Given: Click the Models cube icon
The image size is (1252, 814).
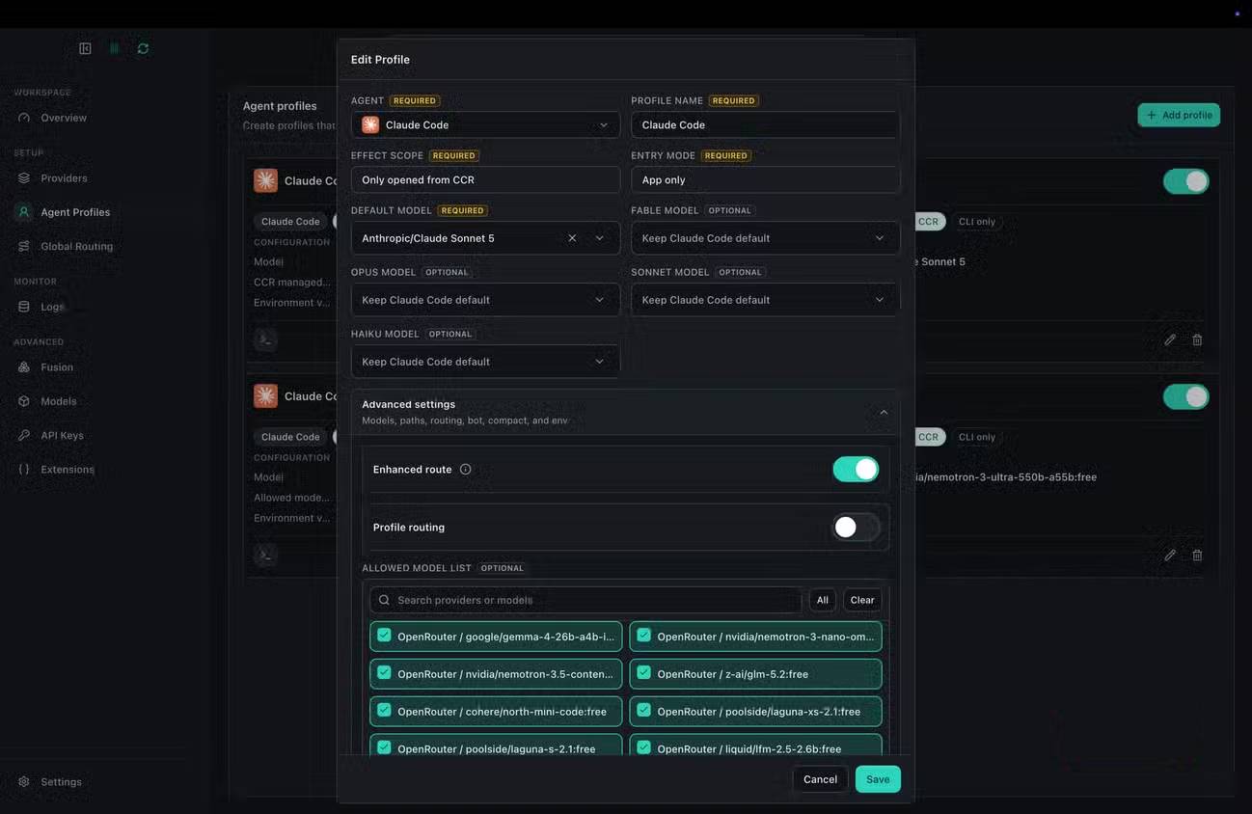Looking at the screenshot, I should (24, 401).
